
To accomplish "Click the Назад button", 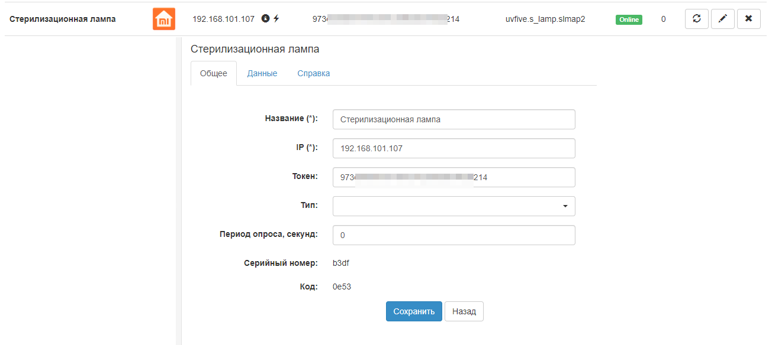I will click(464, 311).
